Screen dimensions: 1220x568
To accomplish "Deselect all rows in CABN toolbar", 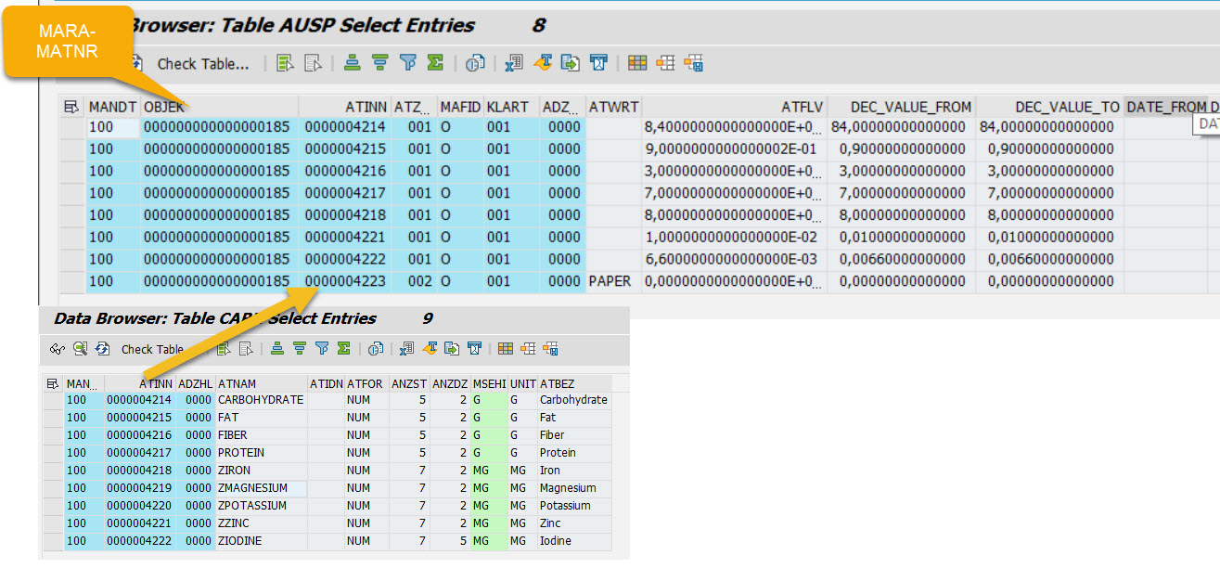I will [245, 350].
